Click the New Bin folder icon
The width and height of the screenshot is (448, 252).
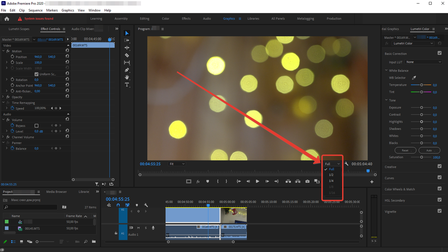[94, 242]
